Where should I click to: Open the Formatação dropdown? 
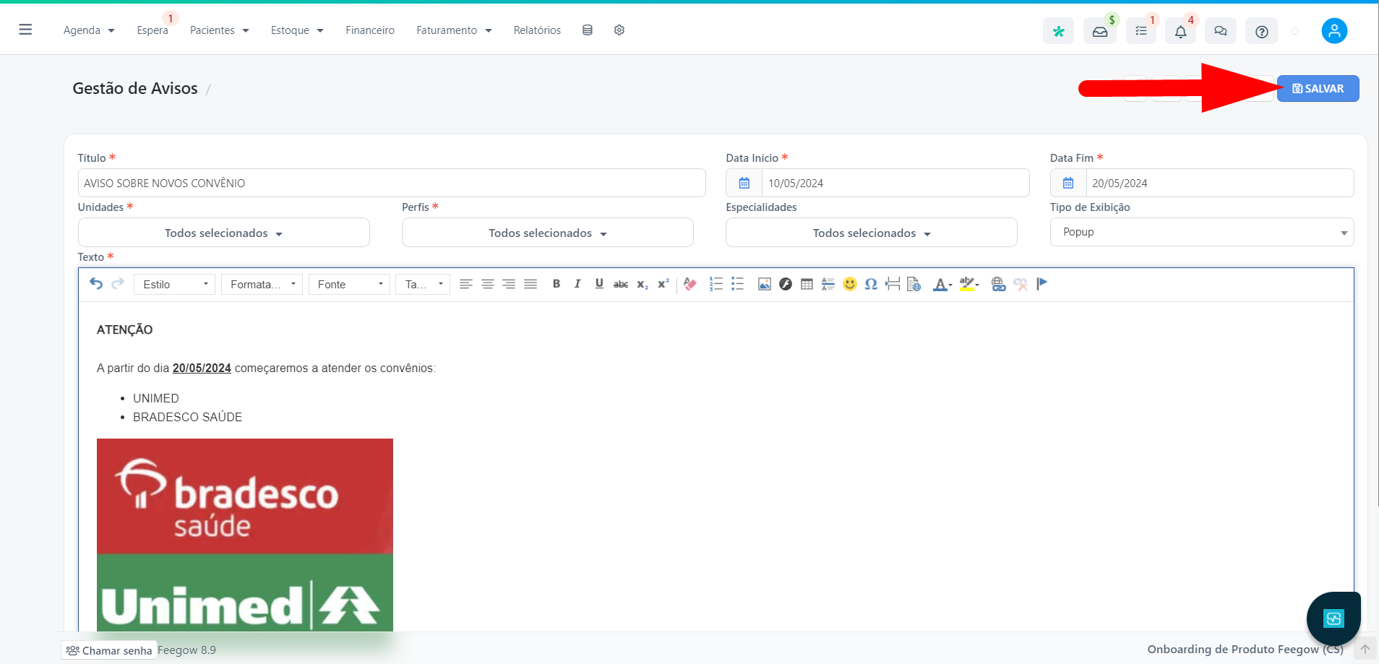(x=262, y=284)
